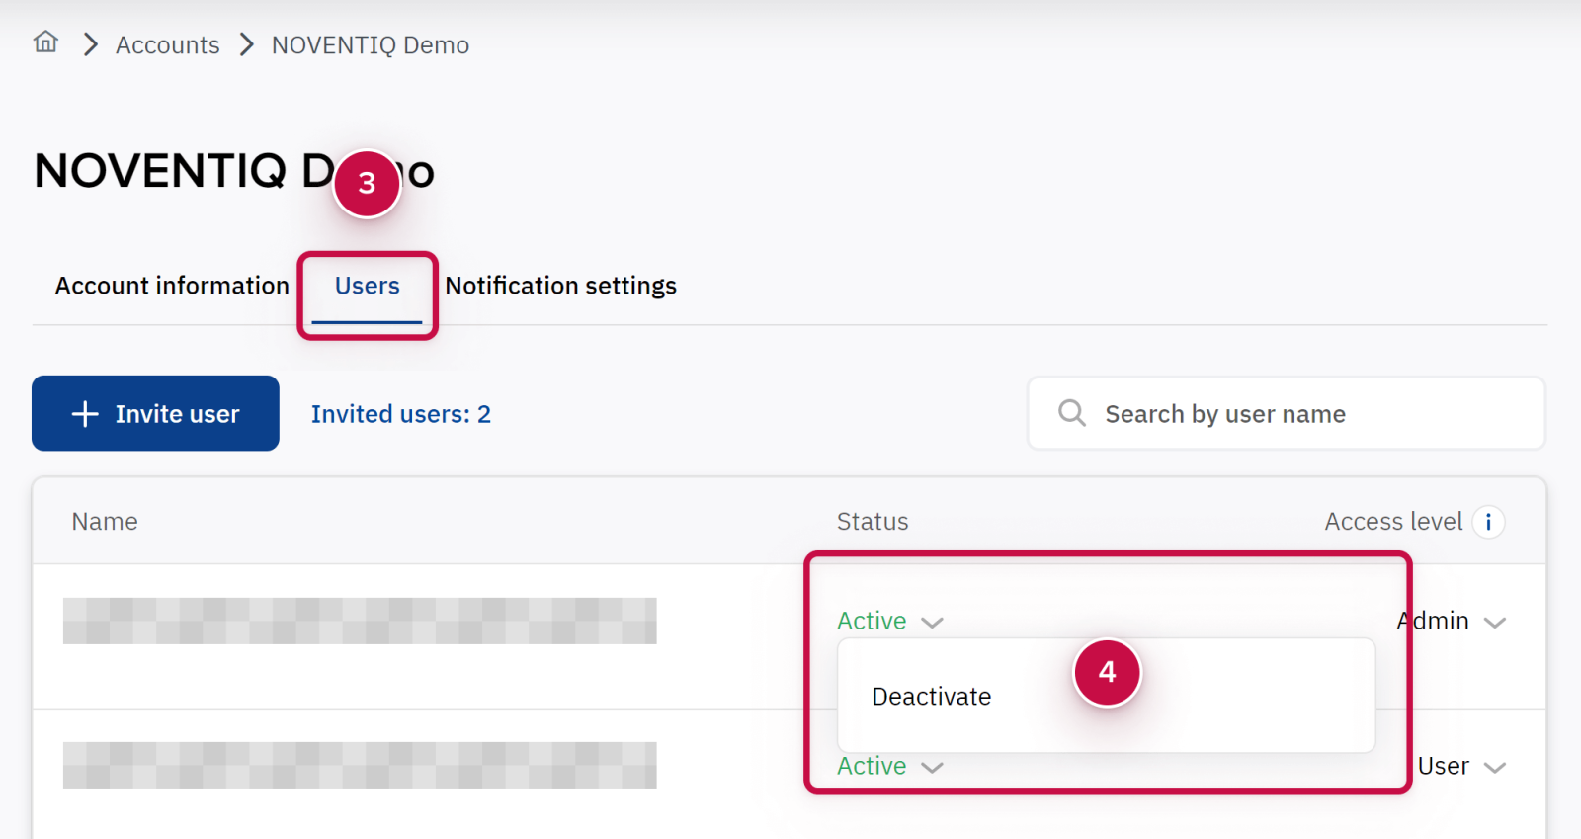Go to home via breadcrumb house icon
This screenshot has width=1581, height=839.
click(45, 42)
